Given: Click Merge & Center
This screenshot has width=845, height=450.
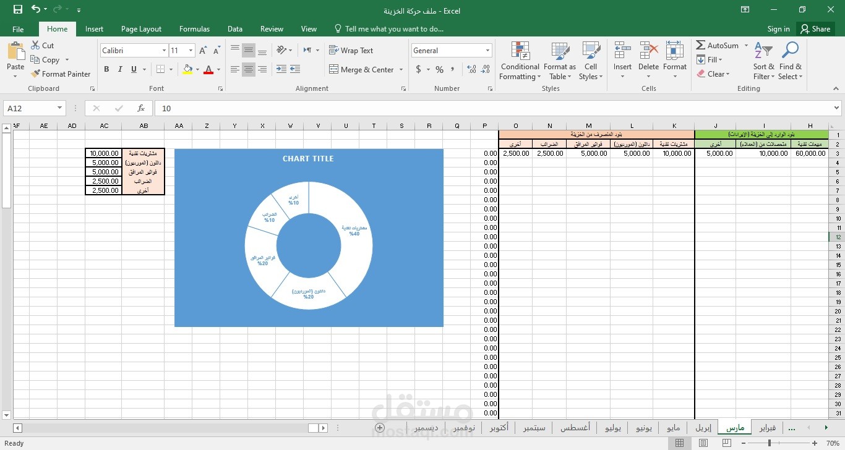Looking at the screenshot, I should click(361, 69).
